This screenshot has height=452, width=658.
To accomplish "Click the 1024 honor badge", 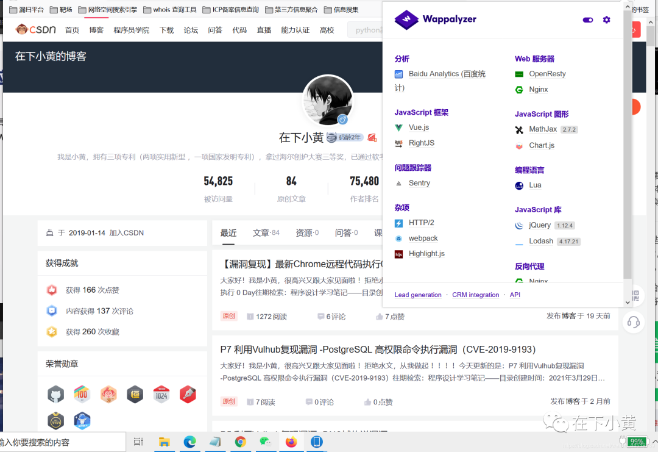I will pos(161,395).
